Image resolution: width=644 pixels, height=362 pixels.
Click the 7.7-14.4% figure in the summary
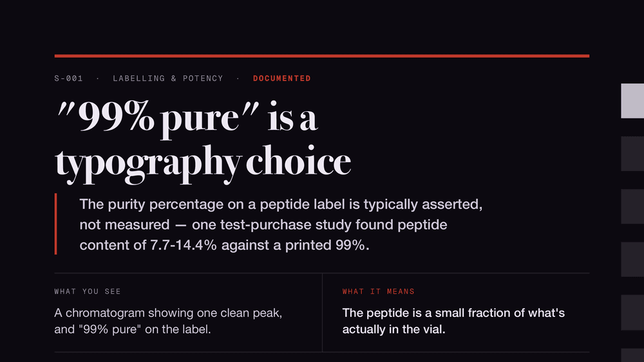(x=183, y=245)
